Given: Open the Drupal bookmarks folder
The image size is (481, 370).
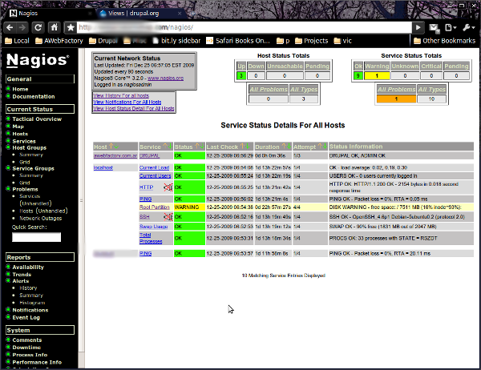Looking at the screenshot, I should click(103, 41).
